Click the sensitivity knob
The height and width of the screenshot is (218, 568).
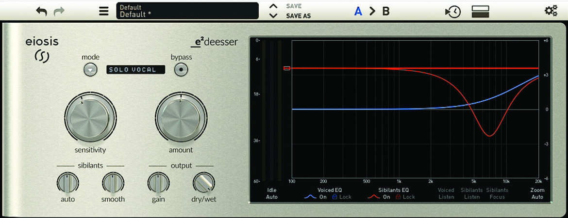pos(90,118)
